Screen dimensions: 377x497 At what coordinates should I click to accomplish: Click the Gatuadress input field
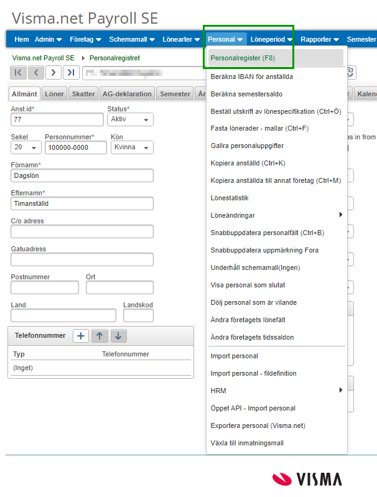coord(82,259)
